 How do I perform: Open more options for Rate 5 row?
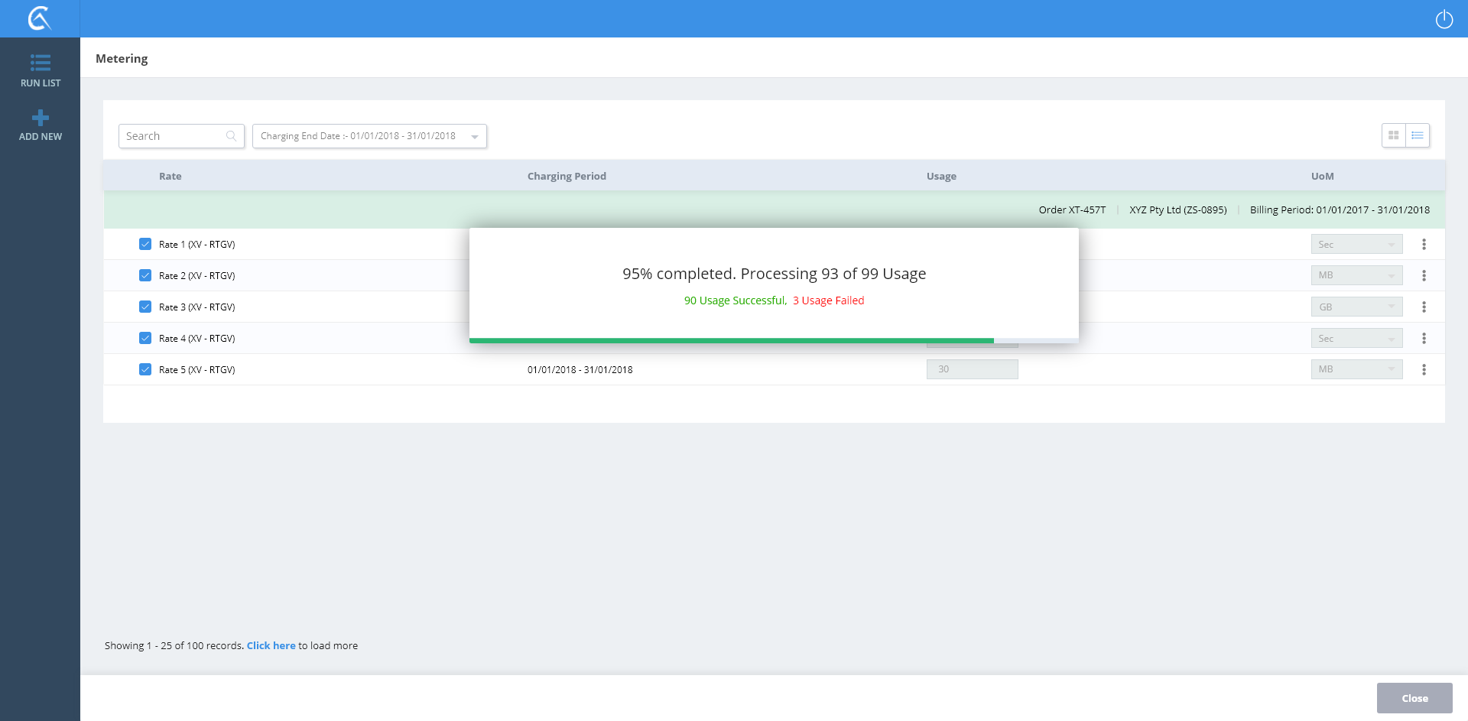click(1424, 370)
